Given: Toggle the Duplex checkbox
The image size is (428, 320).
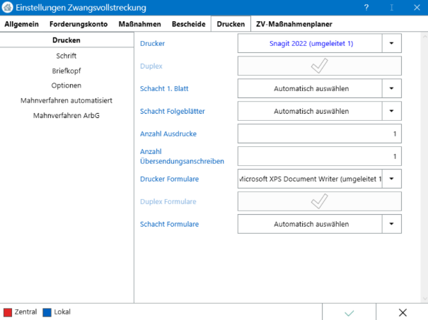Looking at the screenshot, I should pos(319,66).
